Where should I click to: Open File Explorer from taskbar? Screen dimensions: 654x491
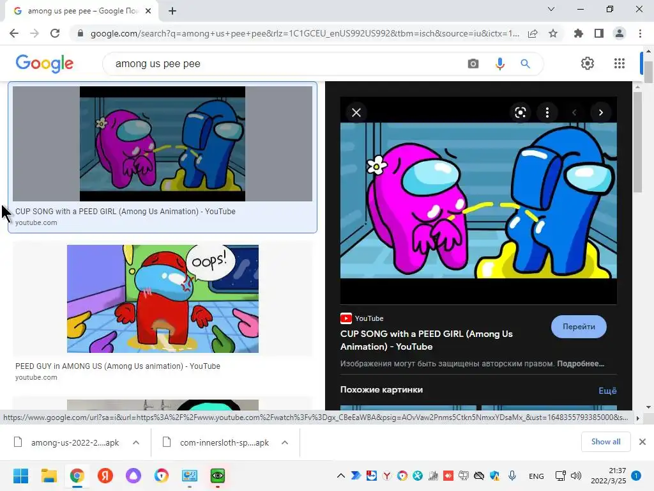click(49, 476)
